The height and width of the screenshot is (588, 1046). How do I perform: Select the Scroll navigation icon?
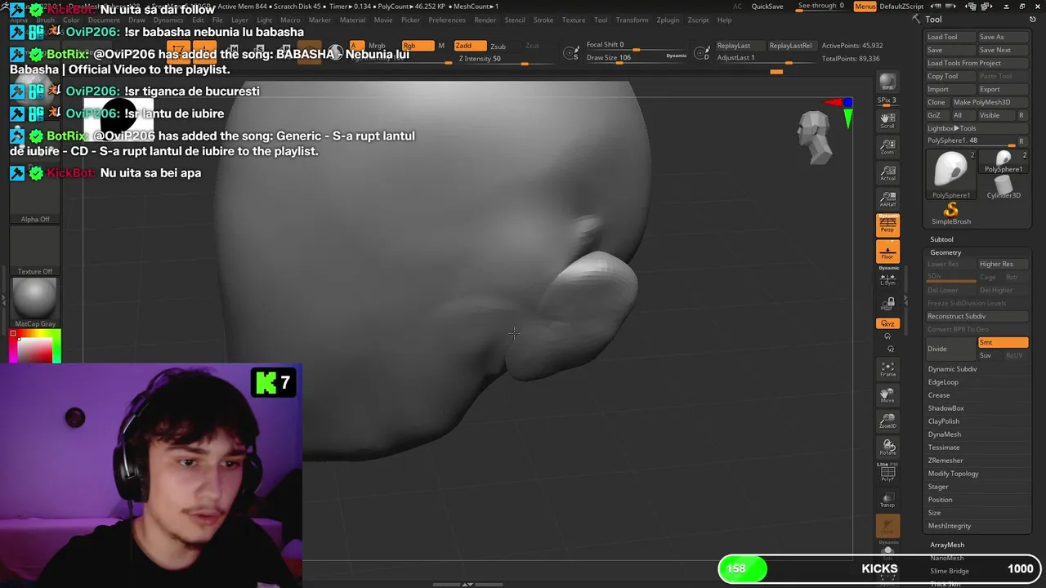tap(887, 121)
